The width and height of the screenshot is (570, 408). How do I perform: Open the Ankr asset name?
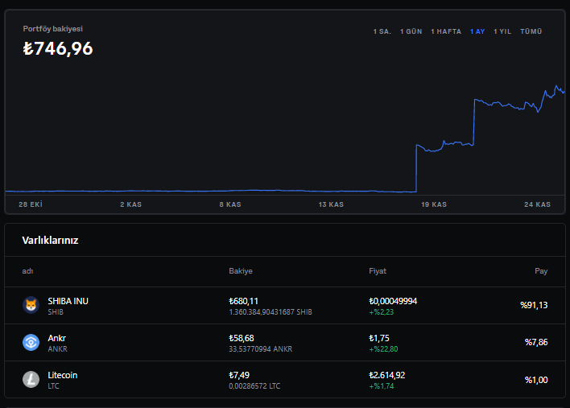pos(56,338)
